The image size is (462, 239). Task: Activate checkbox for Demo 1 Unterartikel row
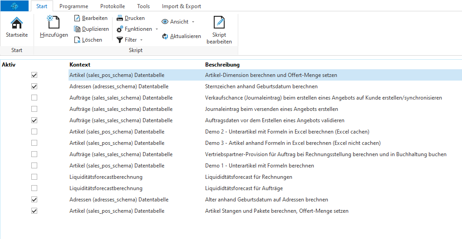click(34, 165)
